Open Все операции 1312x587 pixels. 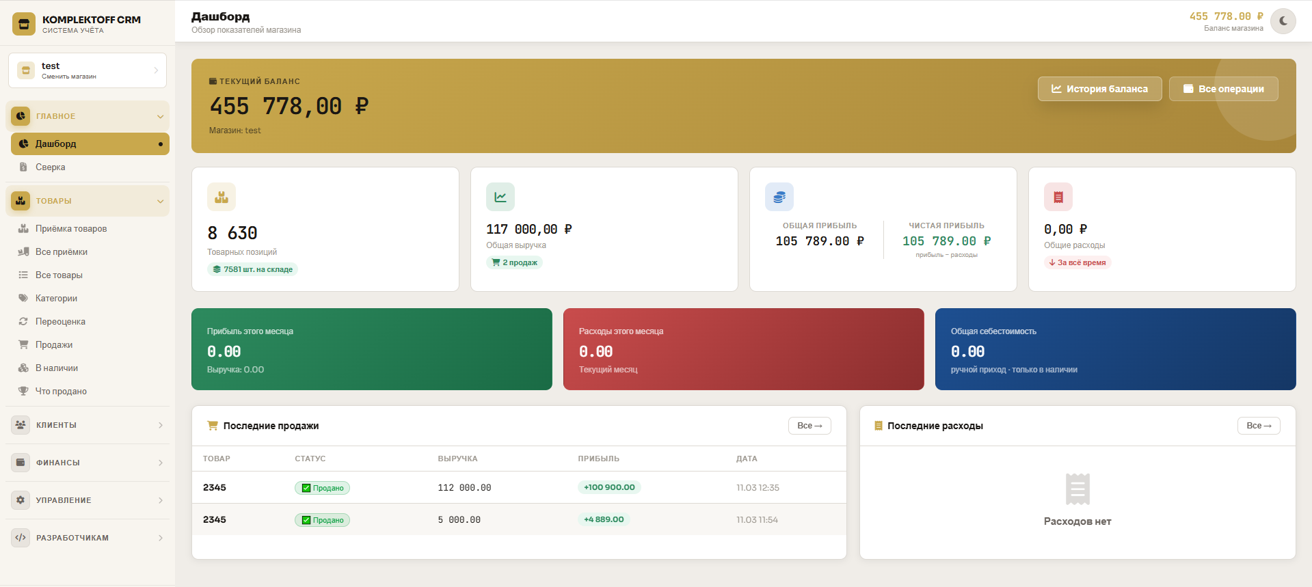(1223, 89)
